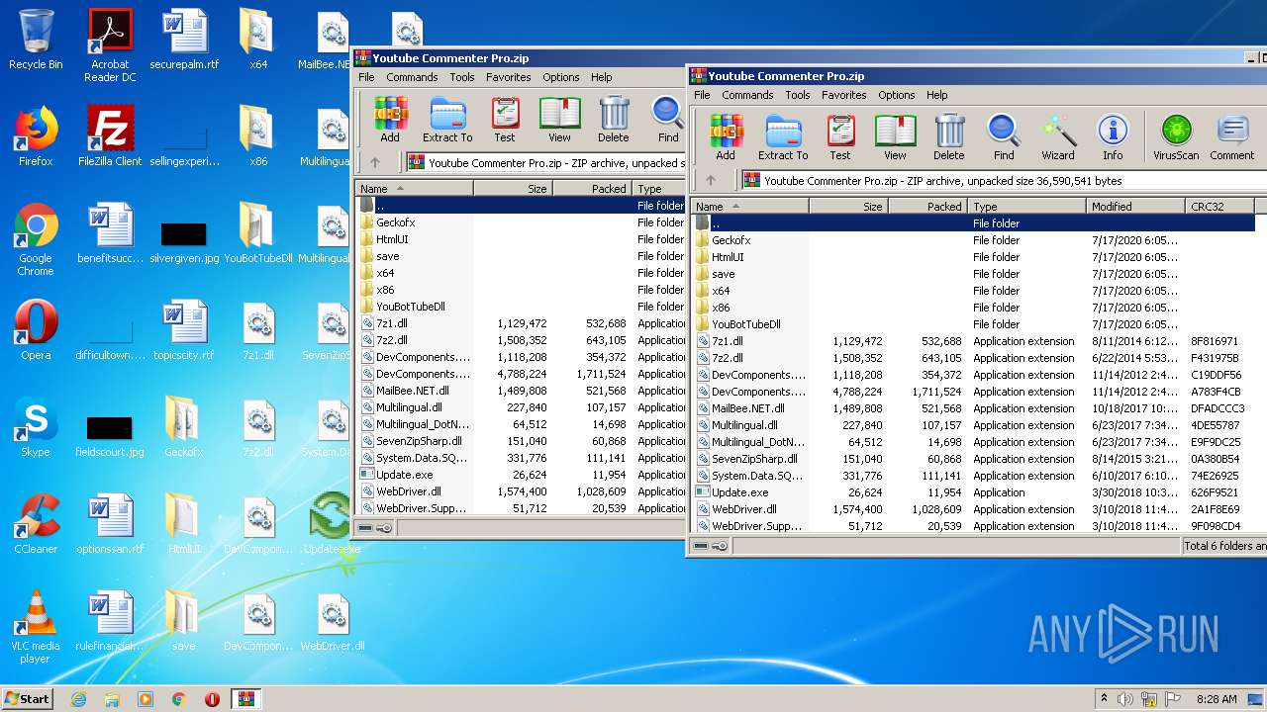
Task: Click WinRAR taskbar button
Action: coord(245,699)
